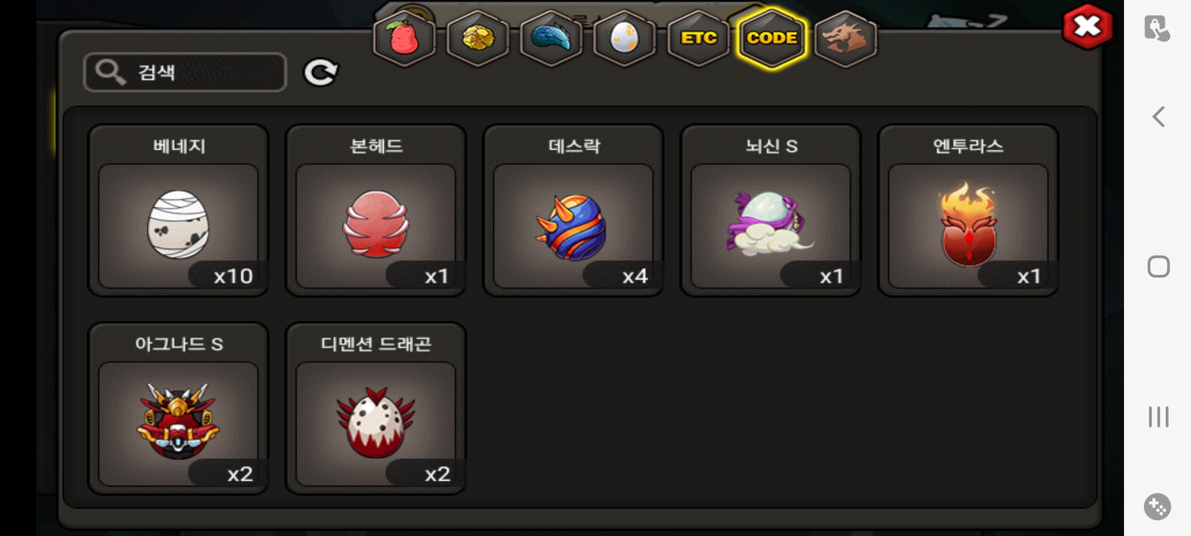Open the brown dragon head tab

pos(846,38)
